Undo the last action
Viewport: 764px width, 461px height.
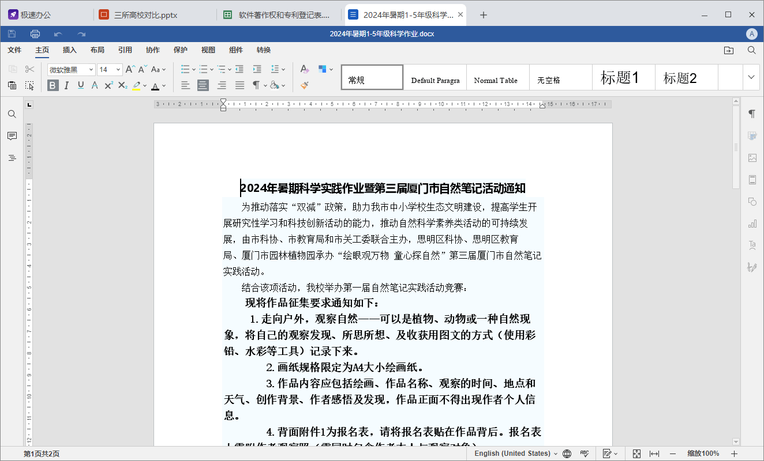point(58,34)
